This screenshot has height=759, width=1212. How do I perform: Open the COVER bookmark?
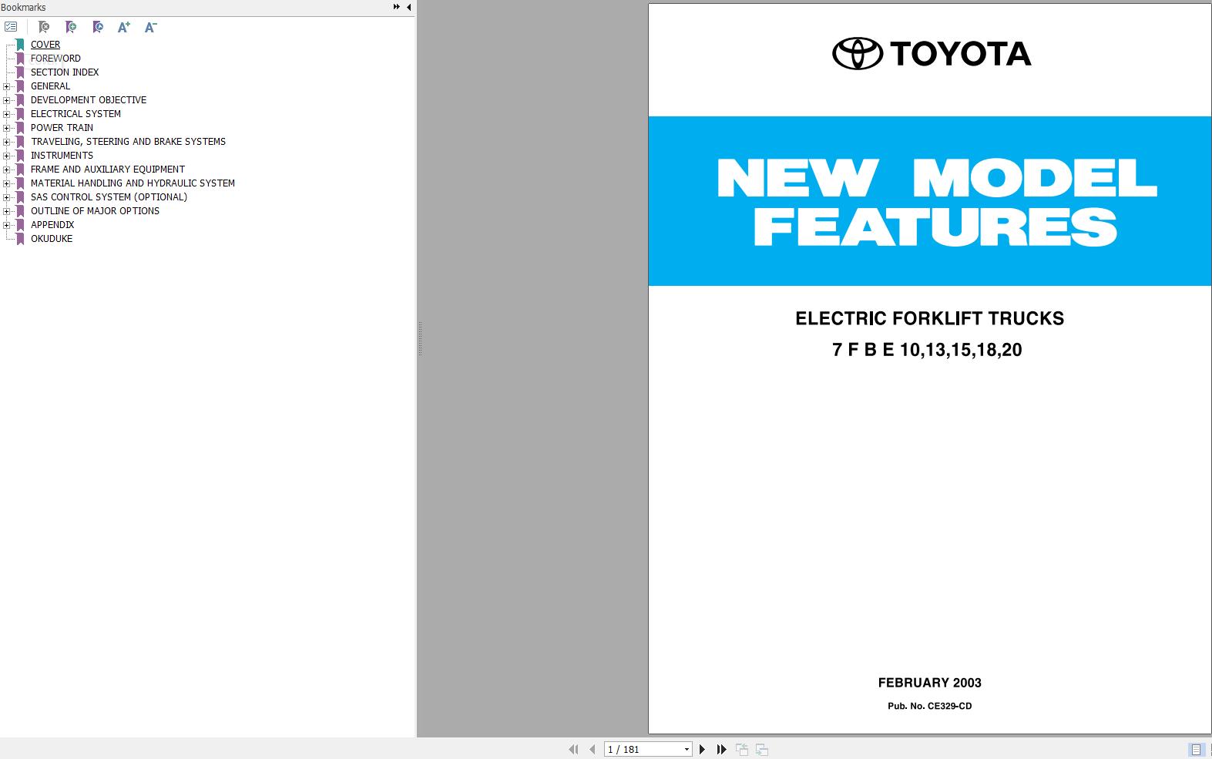tap(45, 45)
